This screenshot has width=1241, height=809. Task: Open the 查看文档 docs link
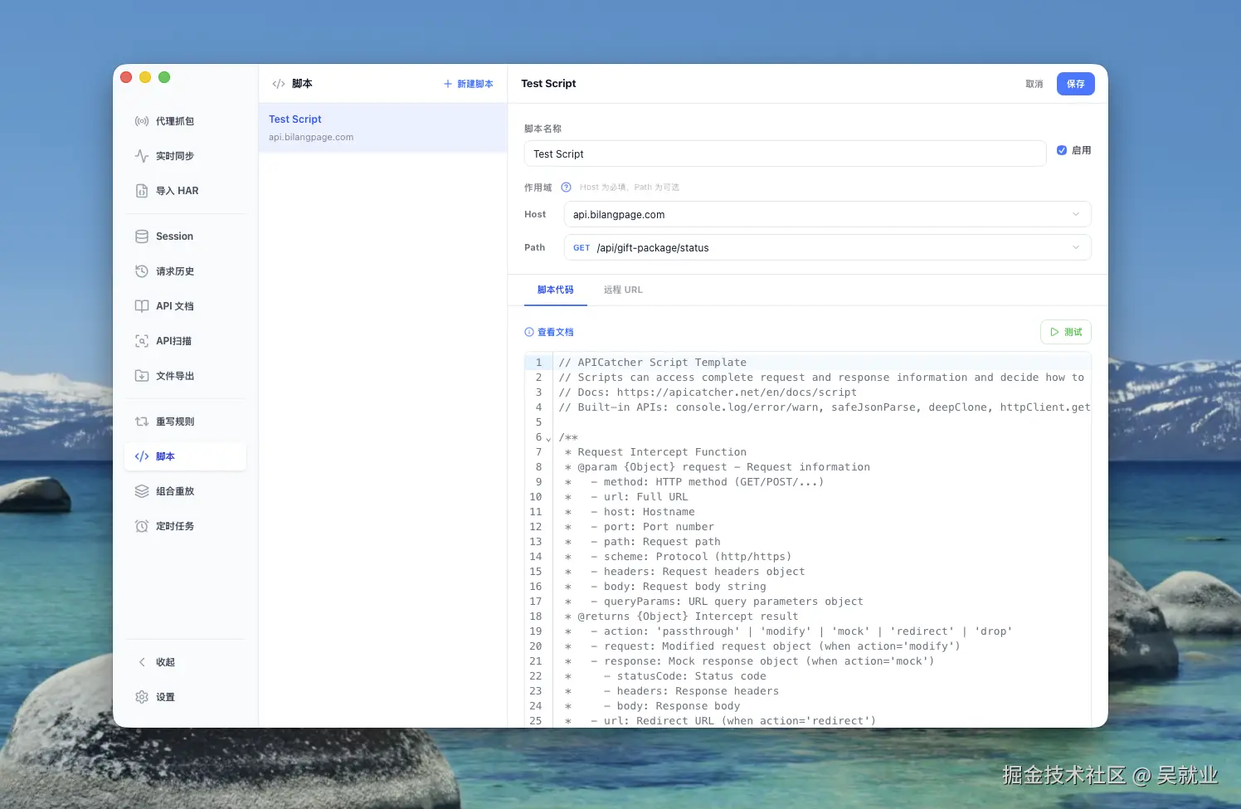[x=556, y=332]
